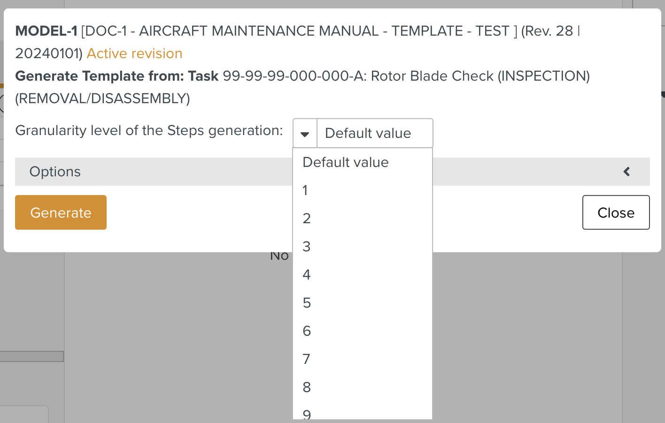Viewport: 665px width, 423px height.
Task: Open the granularity dropdown arrow
Action: click(x=305, y=133)
